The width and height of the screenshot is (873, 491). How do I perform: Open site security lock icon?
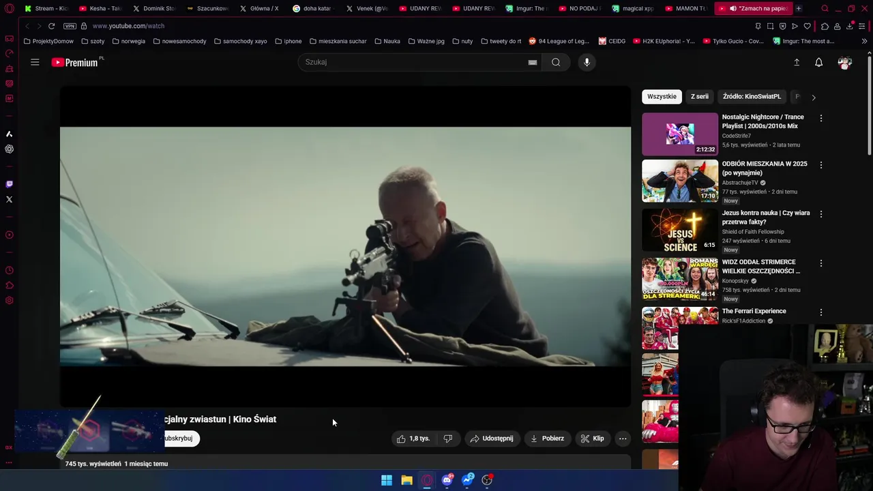[x=84, y=26]
